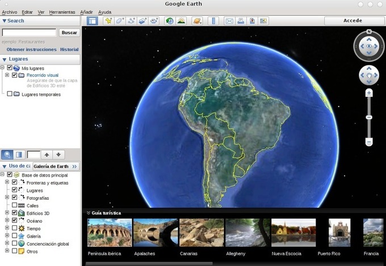Toggle the sunlight landscape icon

(x=181, y=21)
